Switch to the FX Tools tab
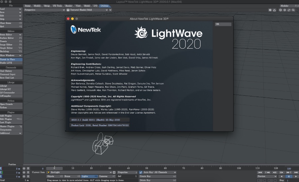This screenshot has width=299, height=182. pos(57,6)
